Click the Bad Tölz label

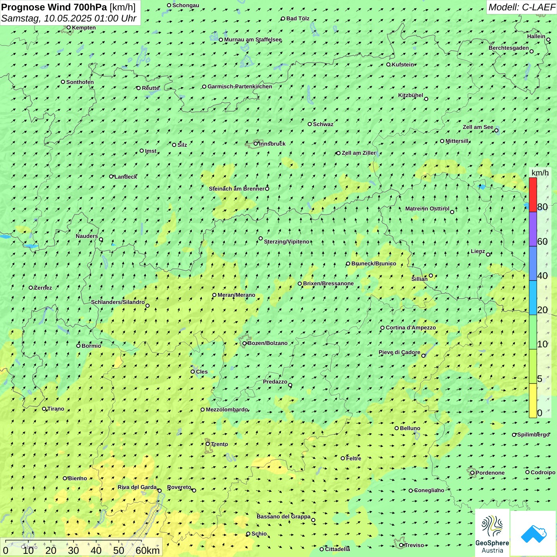(x=298, y=18)
